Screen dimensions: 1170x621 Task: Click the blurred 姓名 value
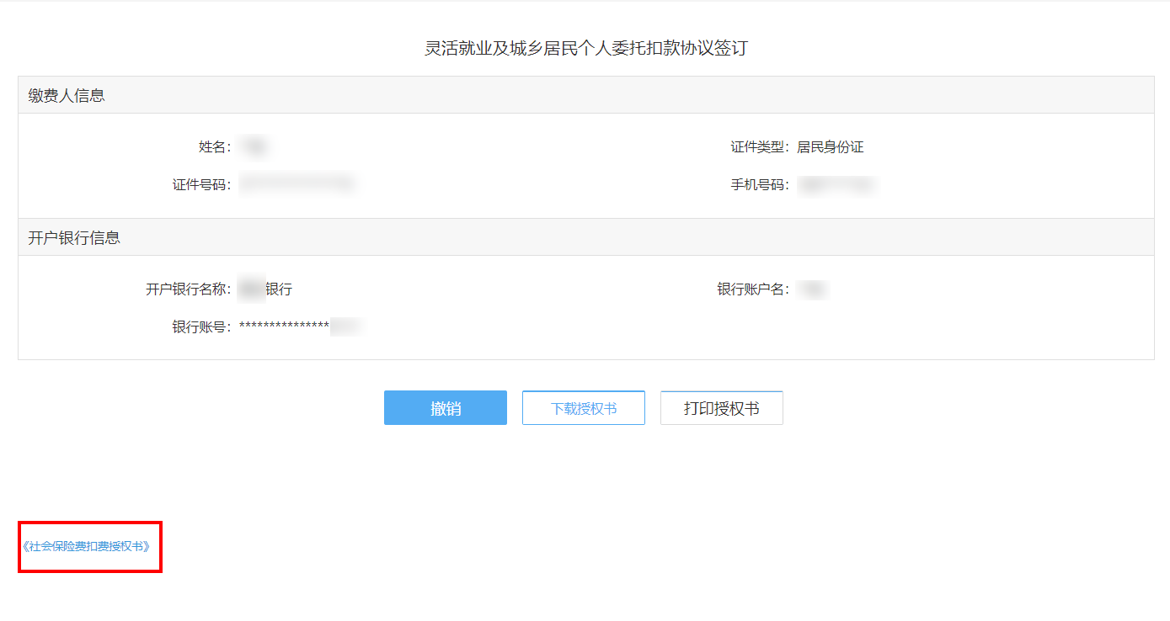point(254,147)
